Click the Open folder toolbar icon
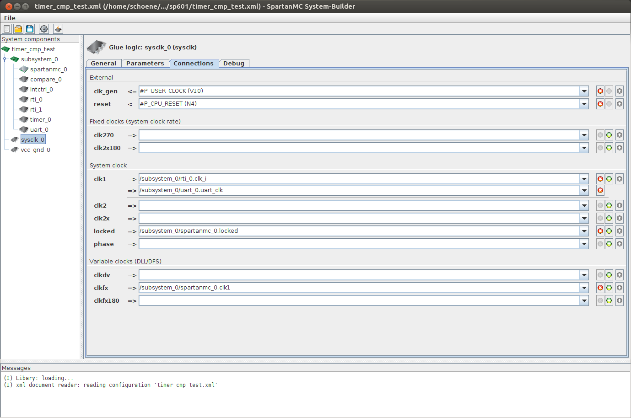 click(x=18, y=29)
